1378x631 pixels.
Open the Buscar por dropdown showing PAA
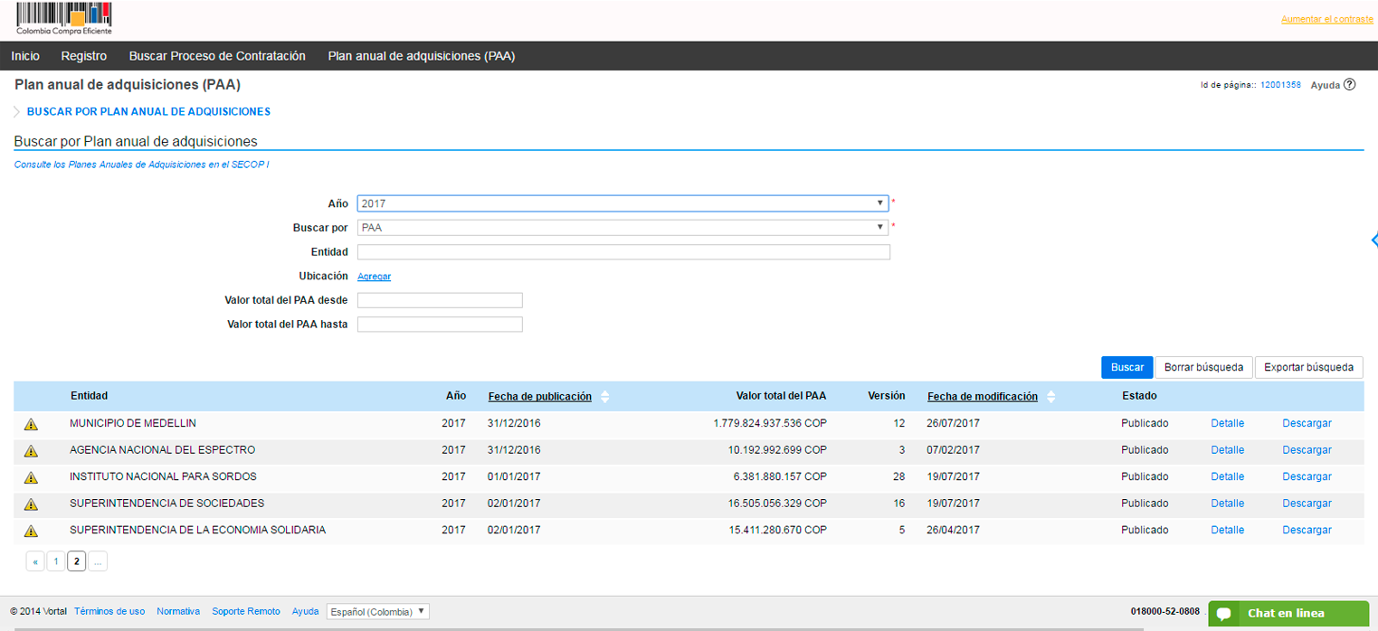[622, 228]
